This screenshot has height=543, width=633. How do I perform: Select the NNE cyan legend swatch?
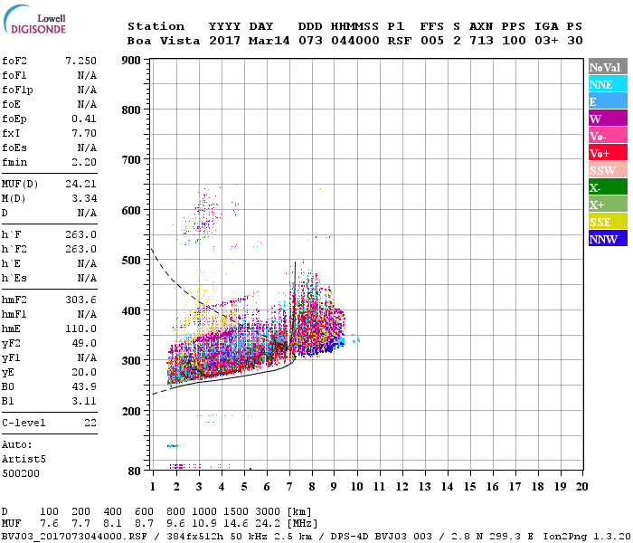coord(608,84)
